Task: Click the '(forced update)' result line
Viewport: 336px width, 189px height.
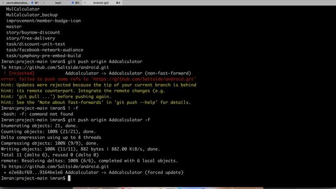Action: [x=93, y=172]
